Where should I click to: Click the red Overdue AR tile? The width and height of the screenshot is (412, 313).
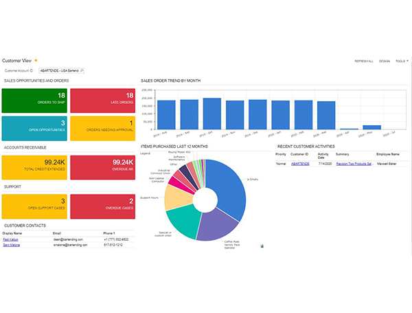[x=102, y=166]
